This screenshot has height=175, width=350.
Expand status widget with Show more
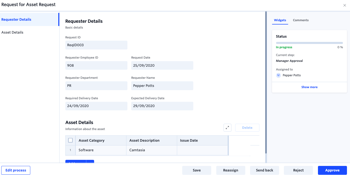click(309, 87)
